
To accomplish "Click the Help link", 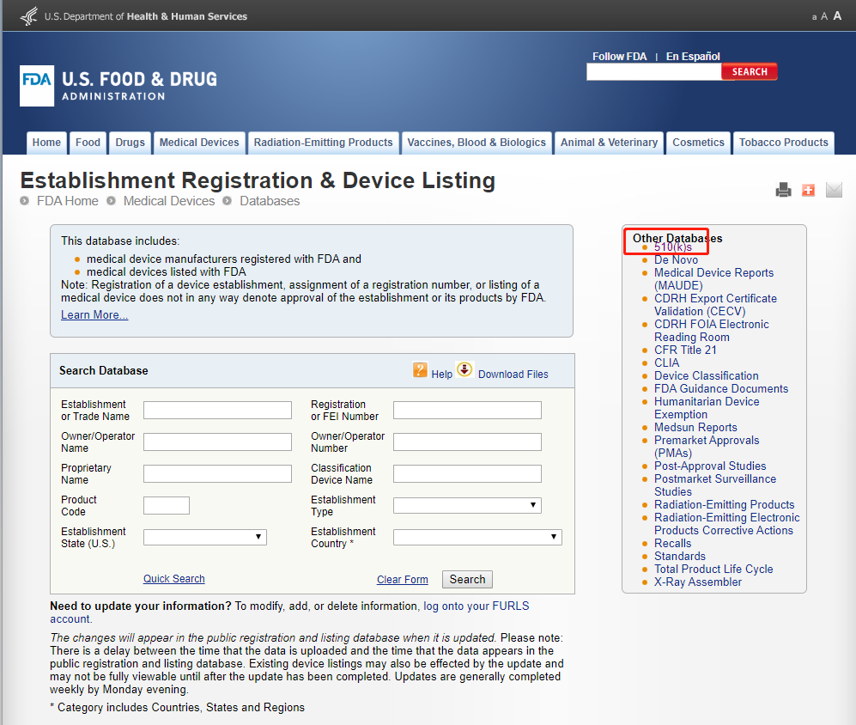I will [x=441, y=375].
